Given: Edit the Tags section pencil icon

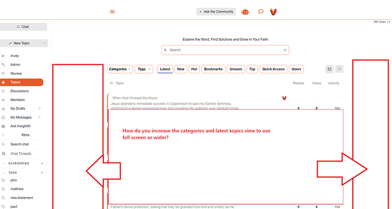Looking at the screenshot, I should [42, 173].
